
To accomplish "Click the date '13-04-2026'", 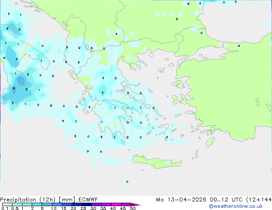I will click(x=187, y=200).
